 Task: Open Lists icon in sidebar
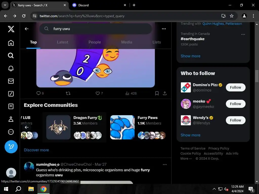pos(11,106)
